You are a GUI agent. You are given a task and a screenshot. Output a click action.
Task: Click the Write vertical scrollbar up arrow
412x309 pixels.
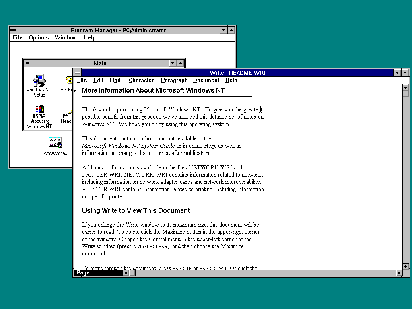tap(406, 87)
